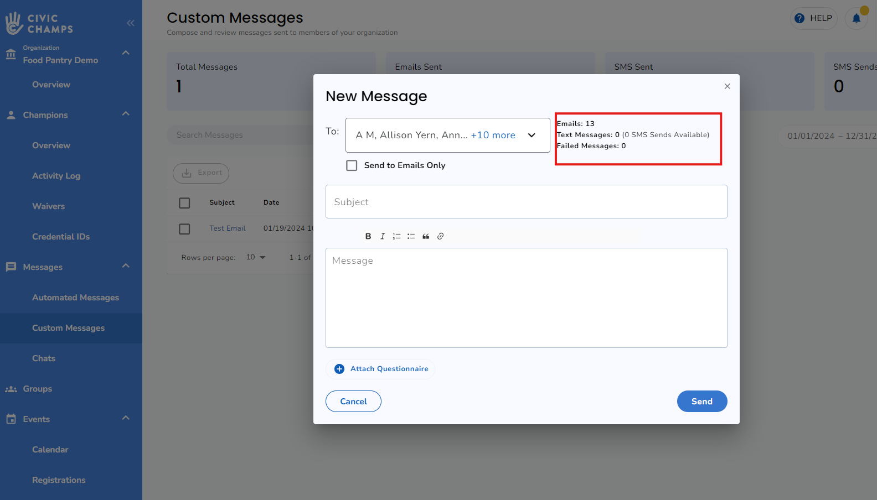Open the rows per page dropdown

[256, 257]
